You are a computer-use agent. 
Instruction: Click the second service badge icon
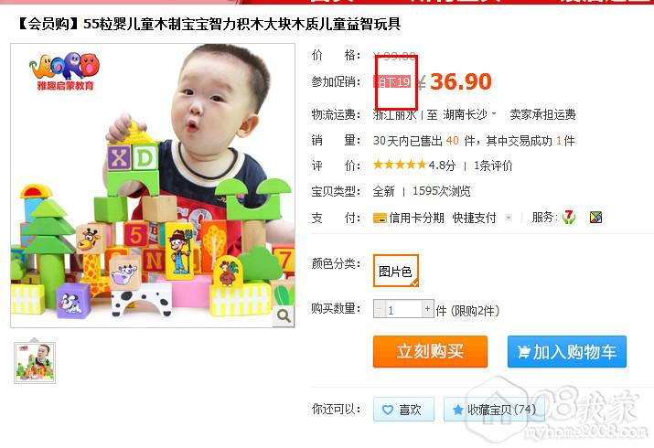point(595,217)
